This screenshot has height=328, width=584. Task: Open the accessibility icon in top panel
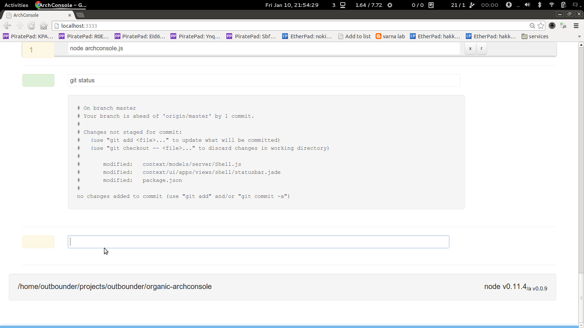coord(509,5)
